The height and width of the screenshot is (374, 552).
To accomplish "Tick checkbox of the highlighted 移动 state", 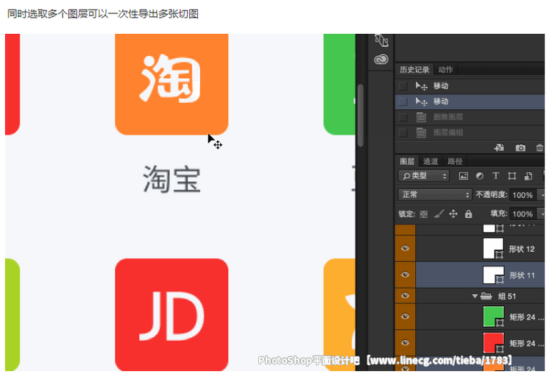I will tap(403, 102).
